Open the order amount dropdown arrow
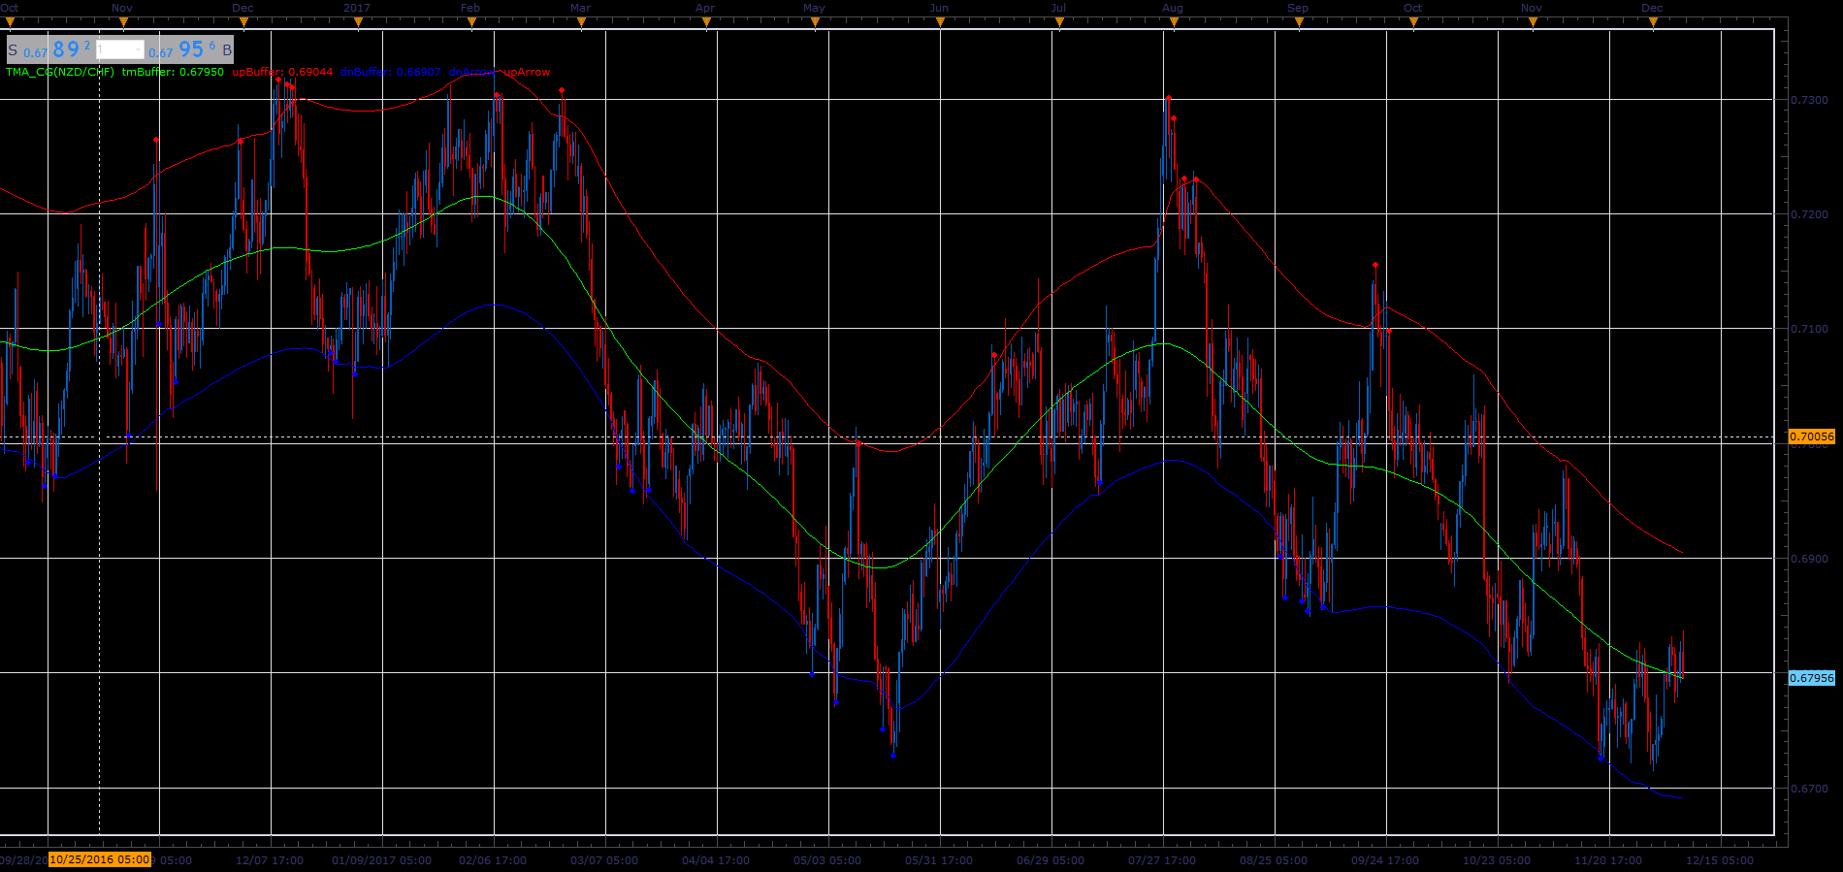Screen dimensions: 1843x872 (139, 49)
